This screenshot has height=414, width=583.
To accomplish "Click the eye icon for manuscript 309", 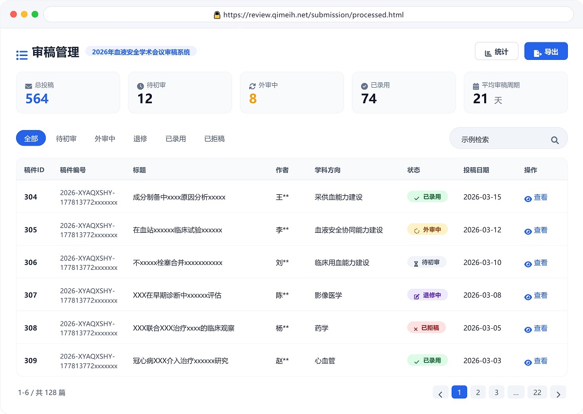I will click(528, 362).
